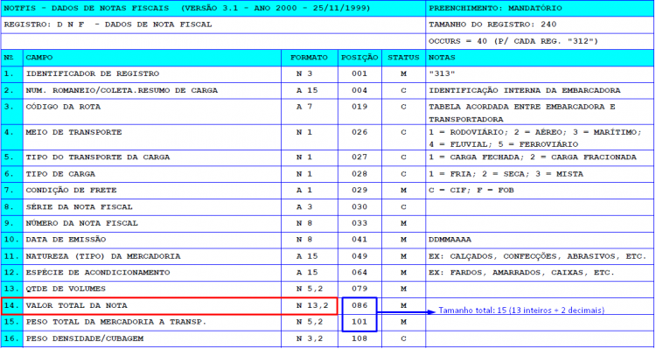Click format 'N 3' in row 1
Image resolution: width=656 pixels, height=349 pixels.
click(x=304, y=73)
